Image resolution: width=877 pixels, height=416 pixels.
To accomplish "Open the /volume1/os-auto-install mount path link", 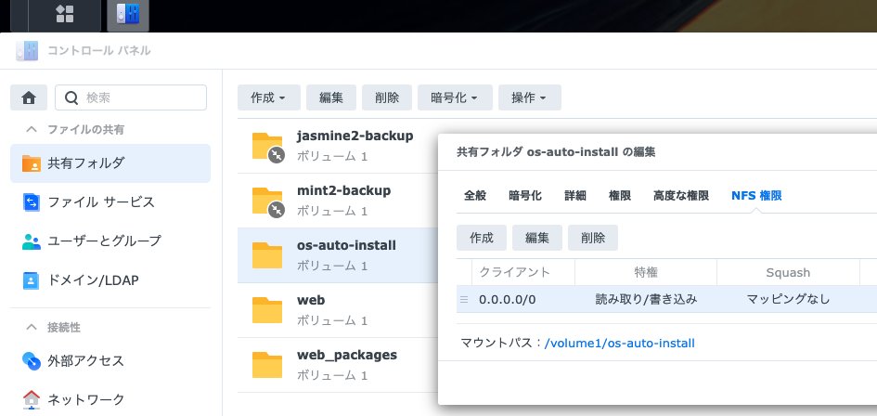I will click(x=620, y=344).
